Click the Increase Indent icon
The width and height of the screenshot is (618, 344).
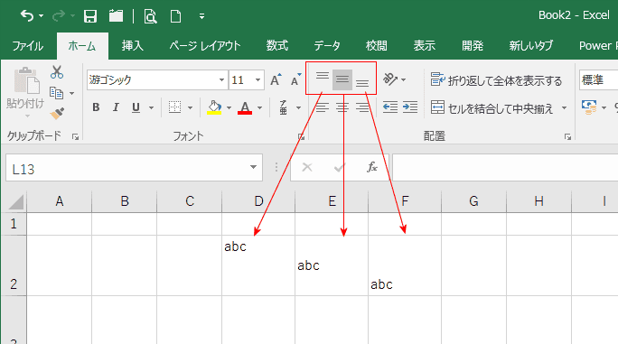click(410, 107)
